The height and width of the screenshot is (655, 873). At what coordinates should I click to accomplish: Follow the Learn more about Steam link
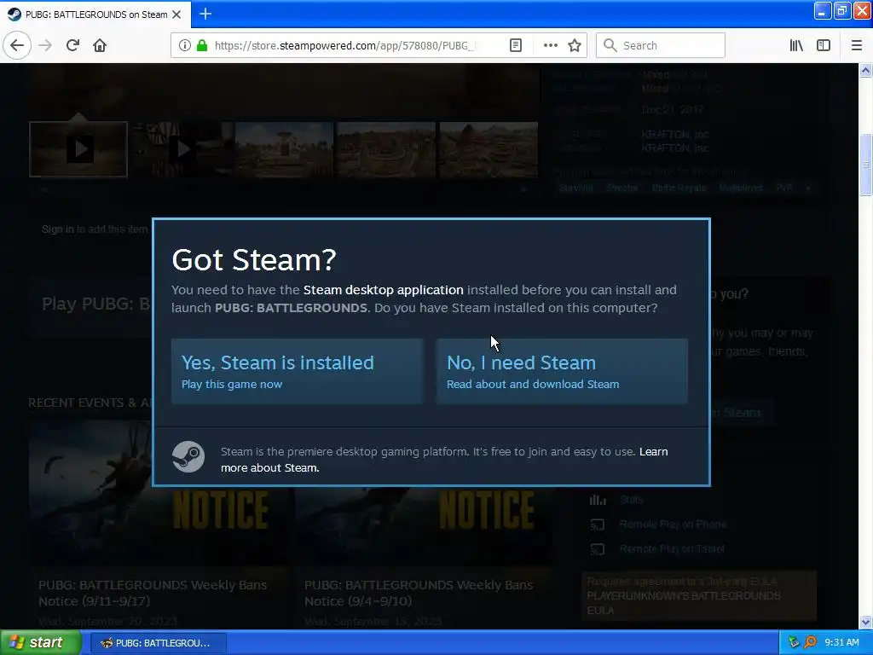pos(444,460)
